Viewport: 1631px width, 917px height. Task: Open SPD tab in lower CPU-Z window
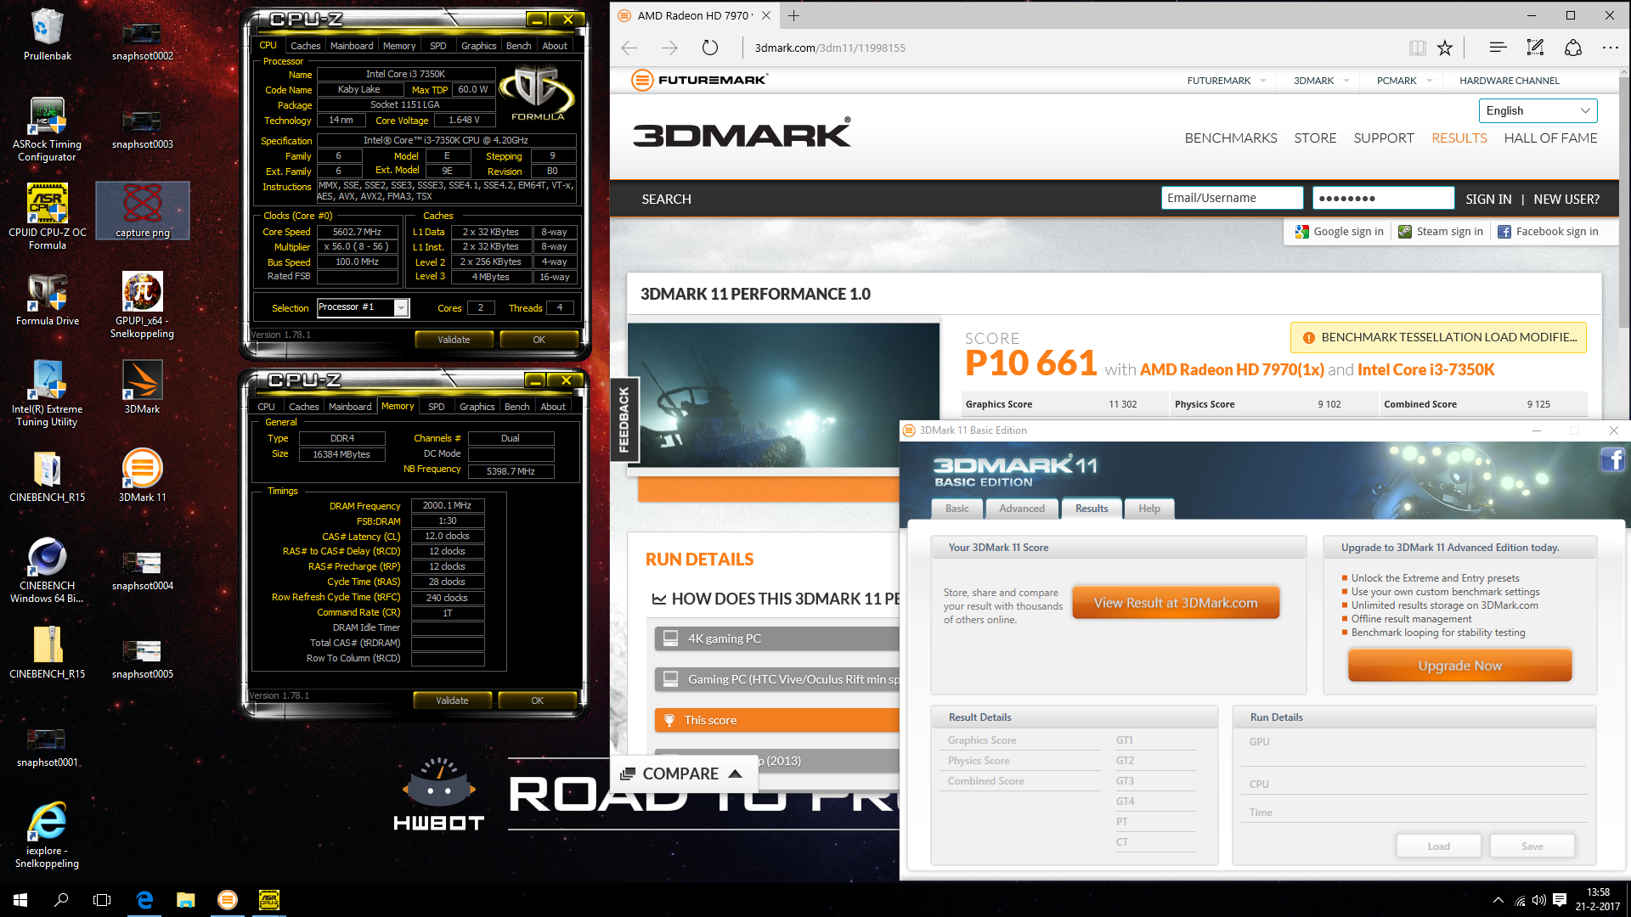437,407
